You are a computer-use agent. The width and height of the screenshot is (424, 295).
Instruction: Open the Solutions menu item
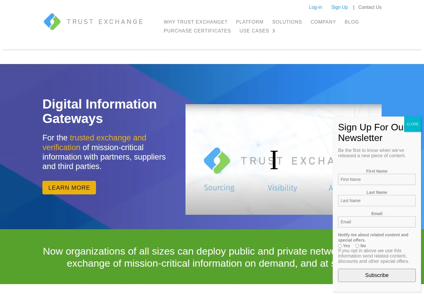tap(287, 22)
